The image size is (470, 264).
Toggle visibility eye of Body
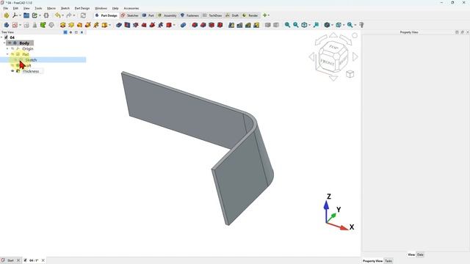coord(10,43)
